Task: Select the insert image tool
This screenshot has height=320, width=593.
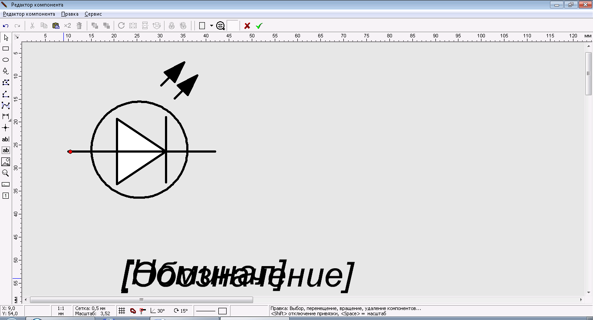Action: (x=6, y=162)
